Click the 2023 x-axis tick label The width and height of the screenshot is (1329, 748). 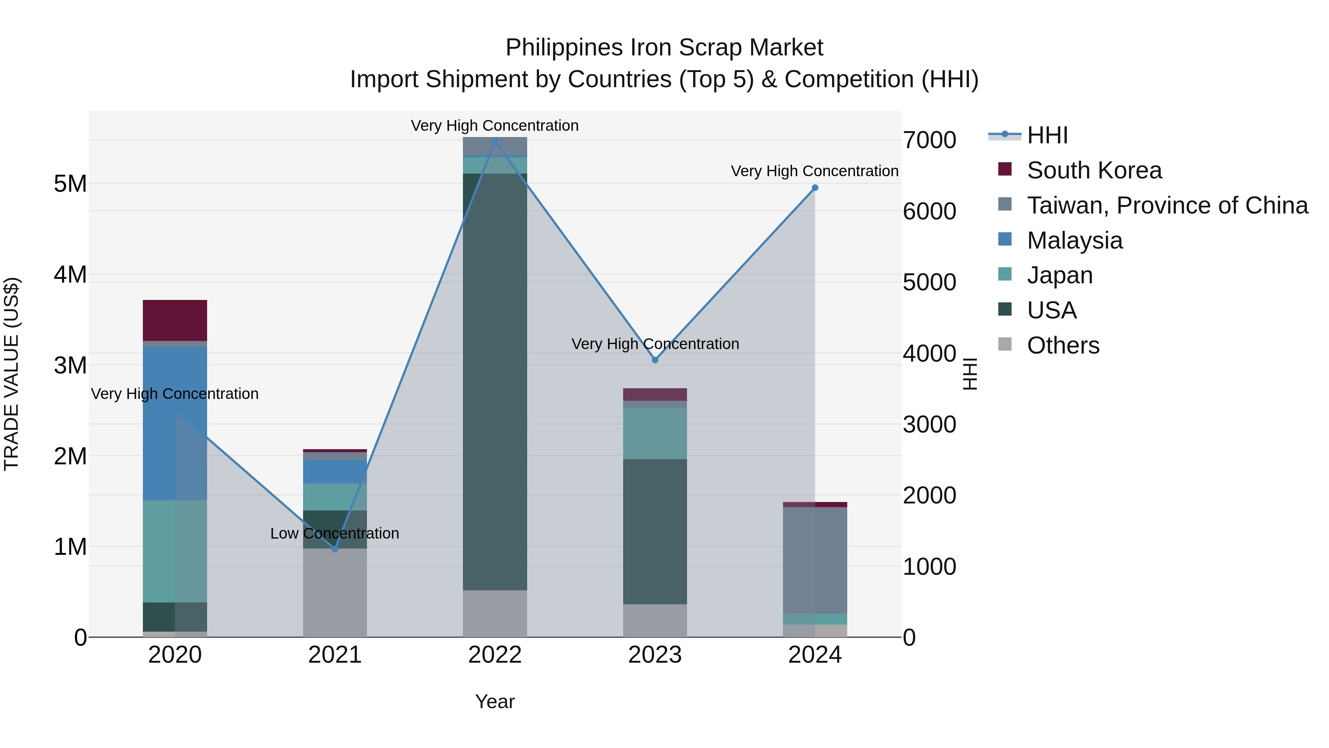[x=655, y=655]
